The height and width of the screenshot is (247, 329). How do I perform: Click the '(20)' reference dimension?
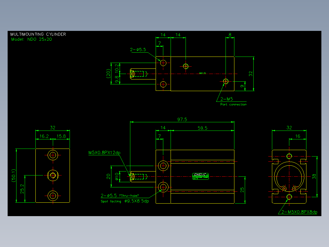coord(108,74)
